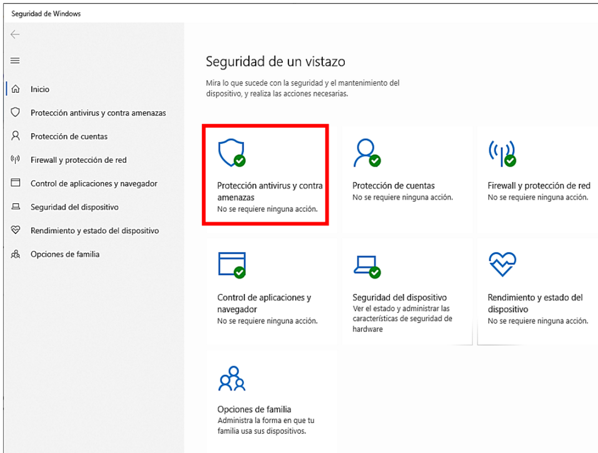Open Protección antivirus y contra amenazas in sidebar
Image resolution: width=598 pixels, height=453 pixels.
pos(98,113)
